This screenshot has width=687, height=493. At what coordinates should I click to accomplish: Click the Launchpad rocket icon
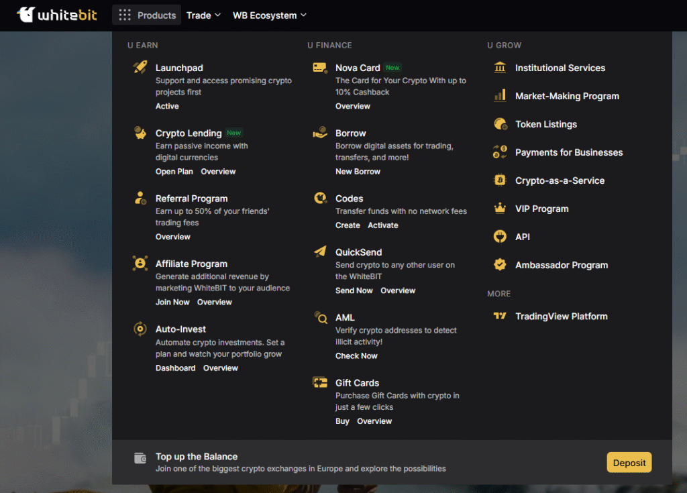coord(140,67)
